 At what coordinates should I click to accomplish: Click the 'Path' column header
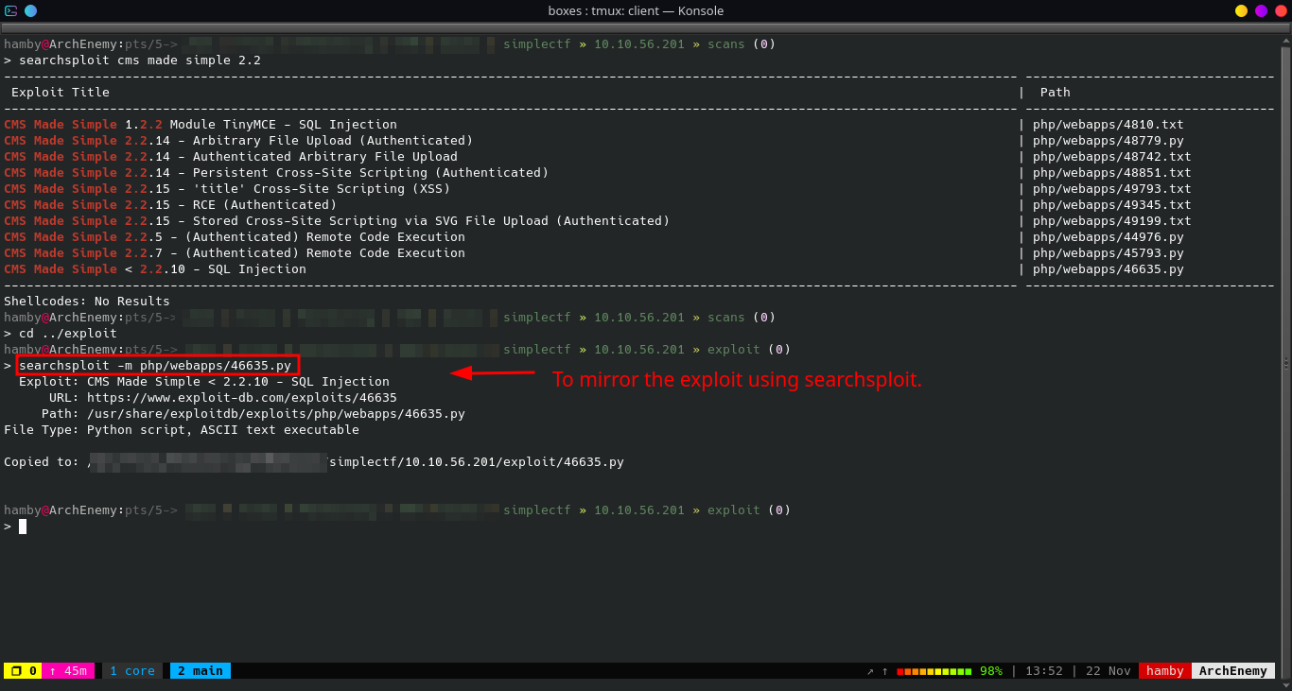pos(1056,92)
